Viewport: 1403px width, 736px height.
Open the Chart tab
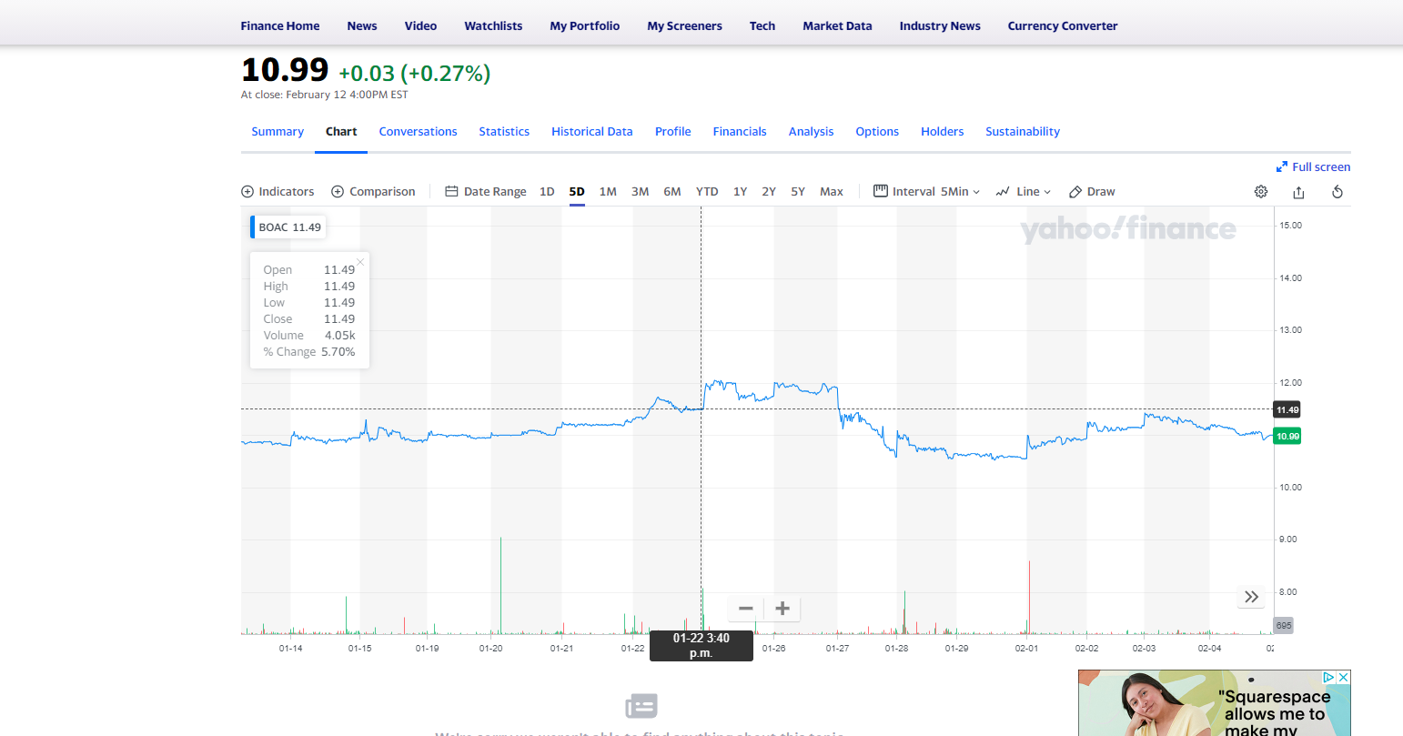(x=341, y=132)
